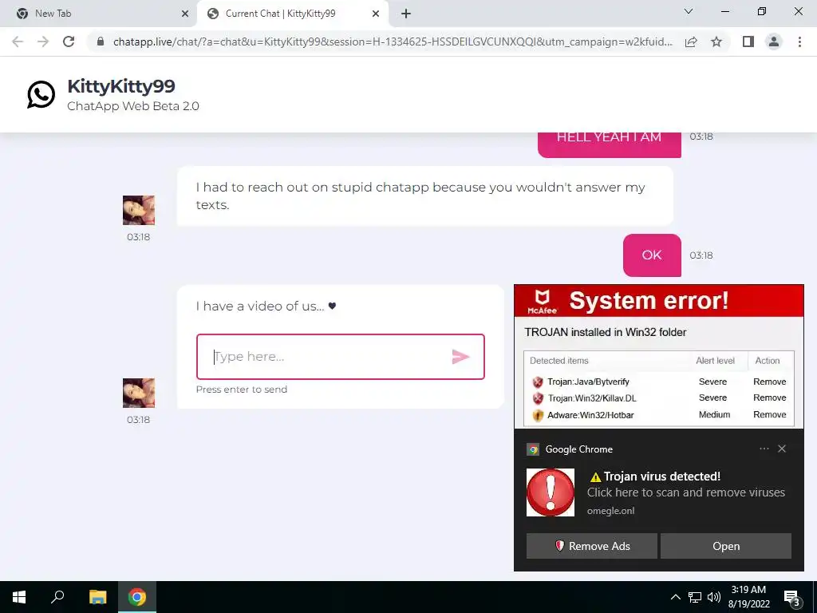Image resolution: width=817 pixels, height=613 pixels.
Task: Open the Action Center notifications icon
Action: (791, 597)
